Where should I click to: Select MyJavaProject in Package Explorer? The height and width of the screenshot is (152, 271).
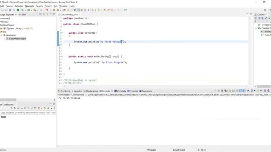pyautogui.click(x=7, y=25)
